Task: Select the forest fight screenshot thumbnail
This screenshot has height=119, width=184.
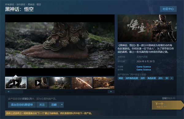Action: tap(60, 83)
